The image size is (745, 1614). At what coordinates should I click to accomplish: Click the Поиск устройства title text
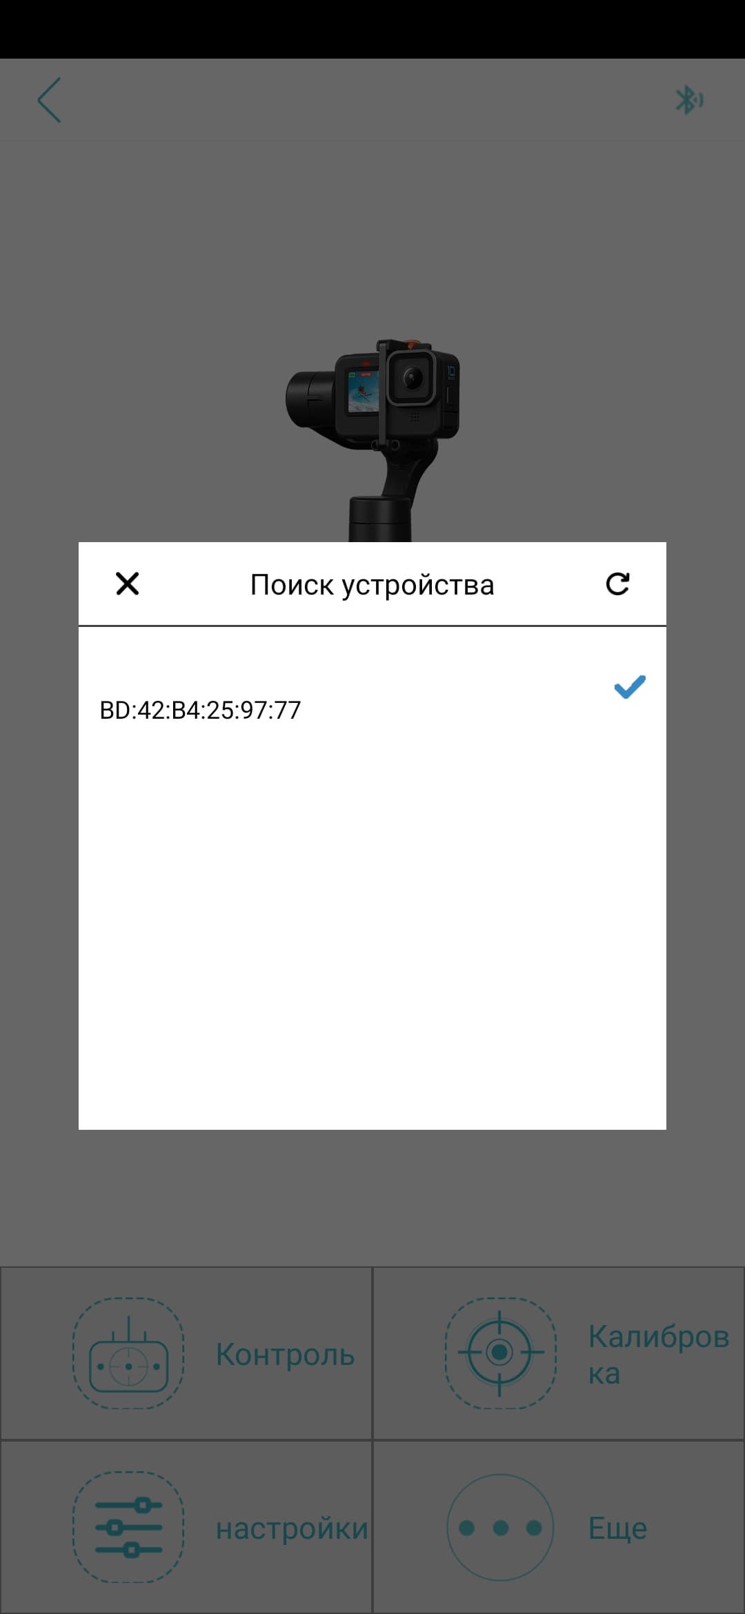tap(372, 585)
